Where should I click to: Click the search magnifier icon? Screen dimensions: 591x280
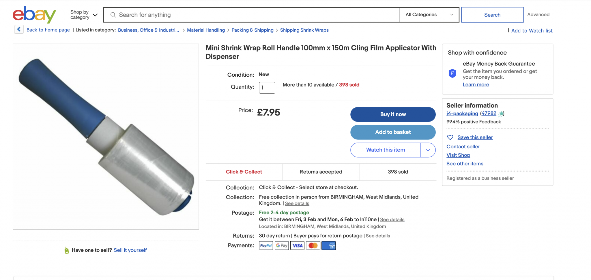pyautogui.click(x=113, y=15)
